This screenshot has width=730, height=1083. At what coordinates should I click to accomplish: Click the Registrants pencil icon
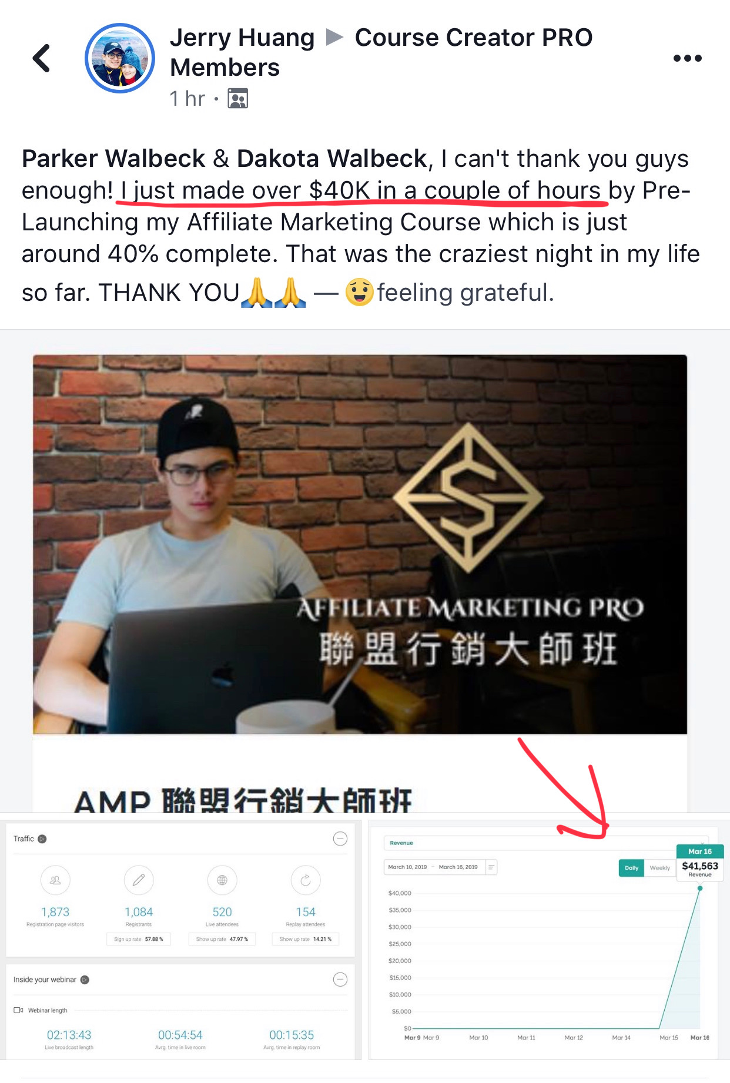point(139,880)
